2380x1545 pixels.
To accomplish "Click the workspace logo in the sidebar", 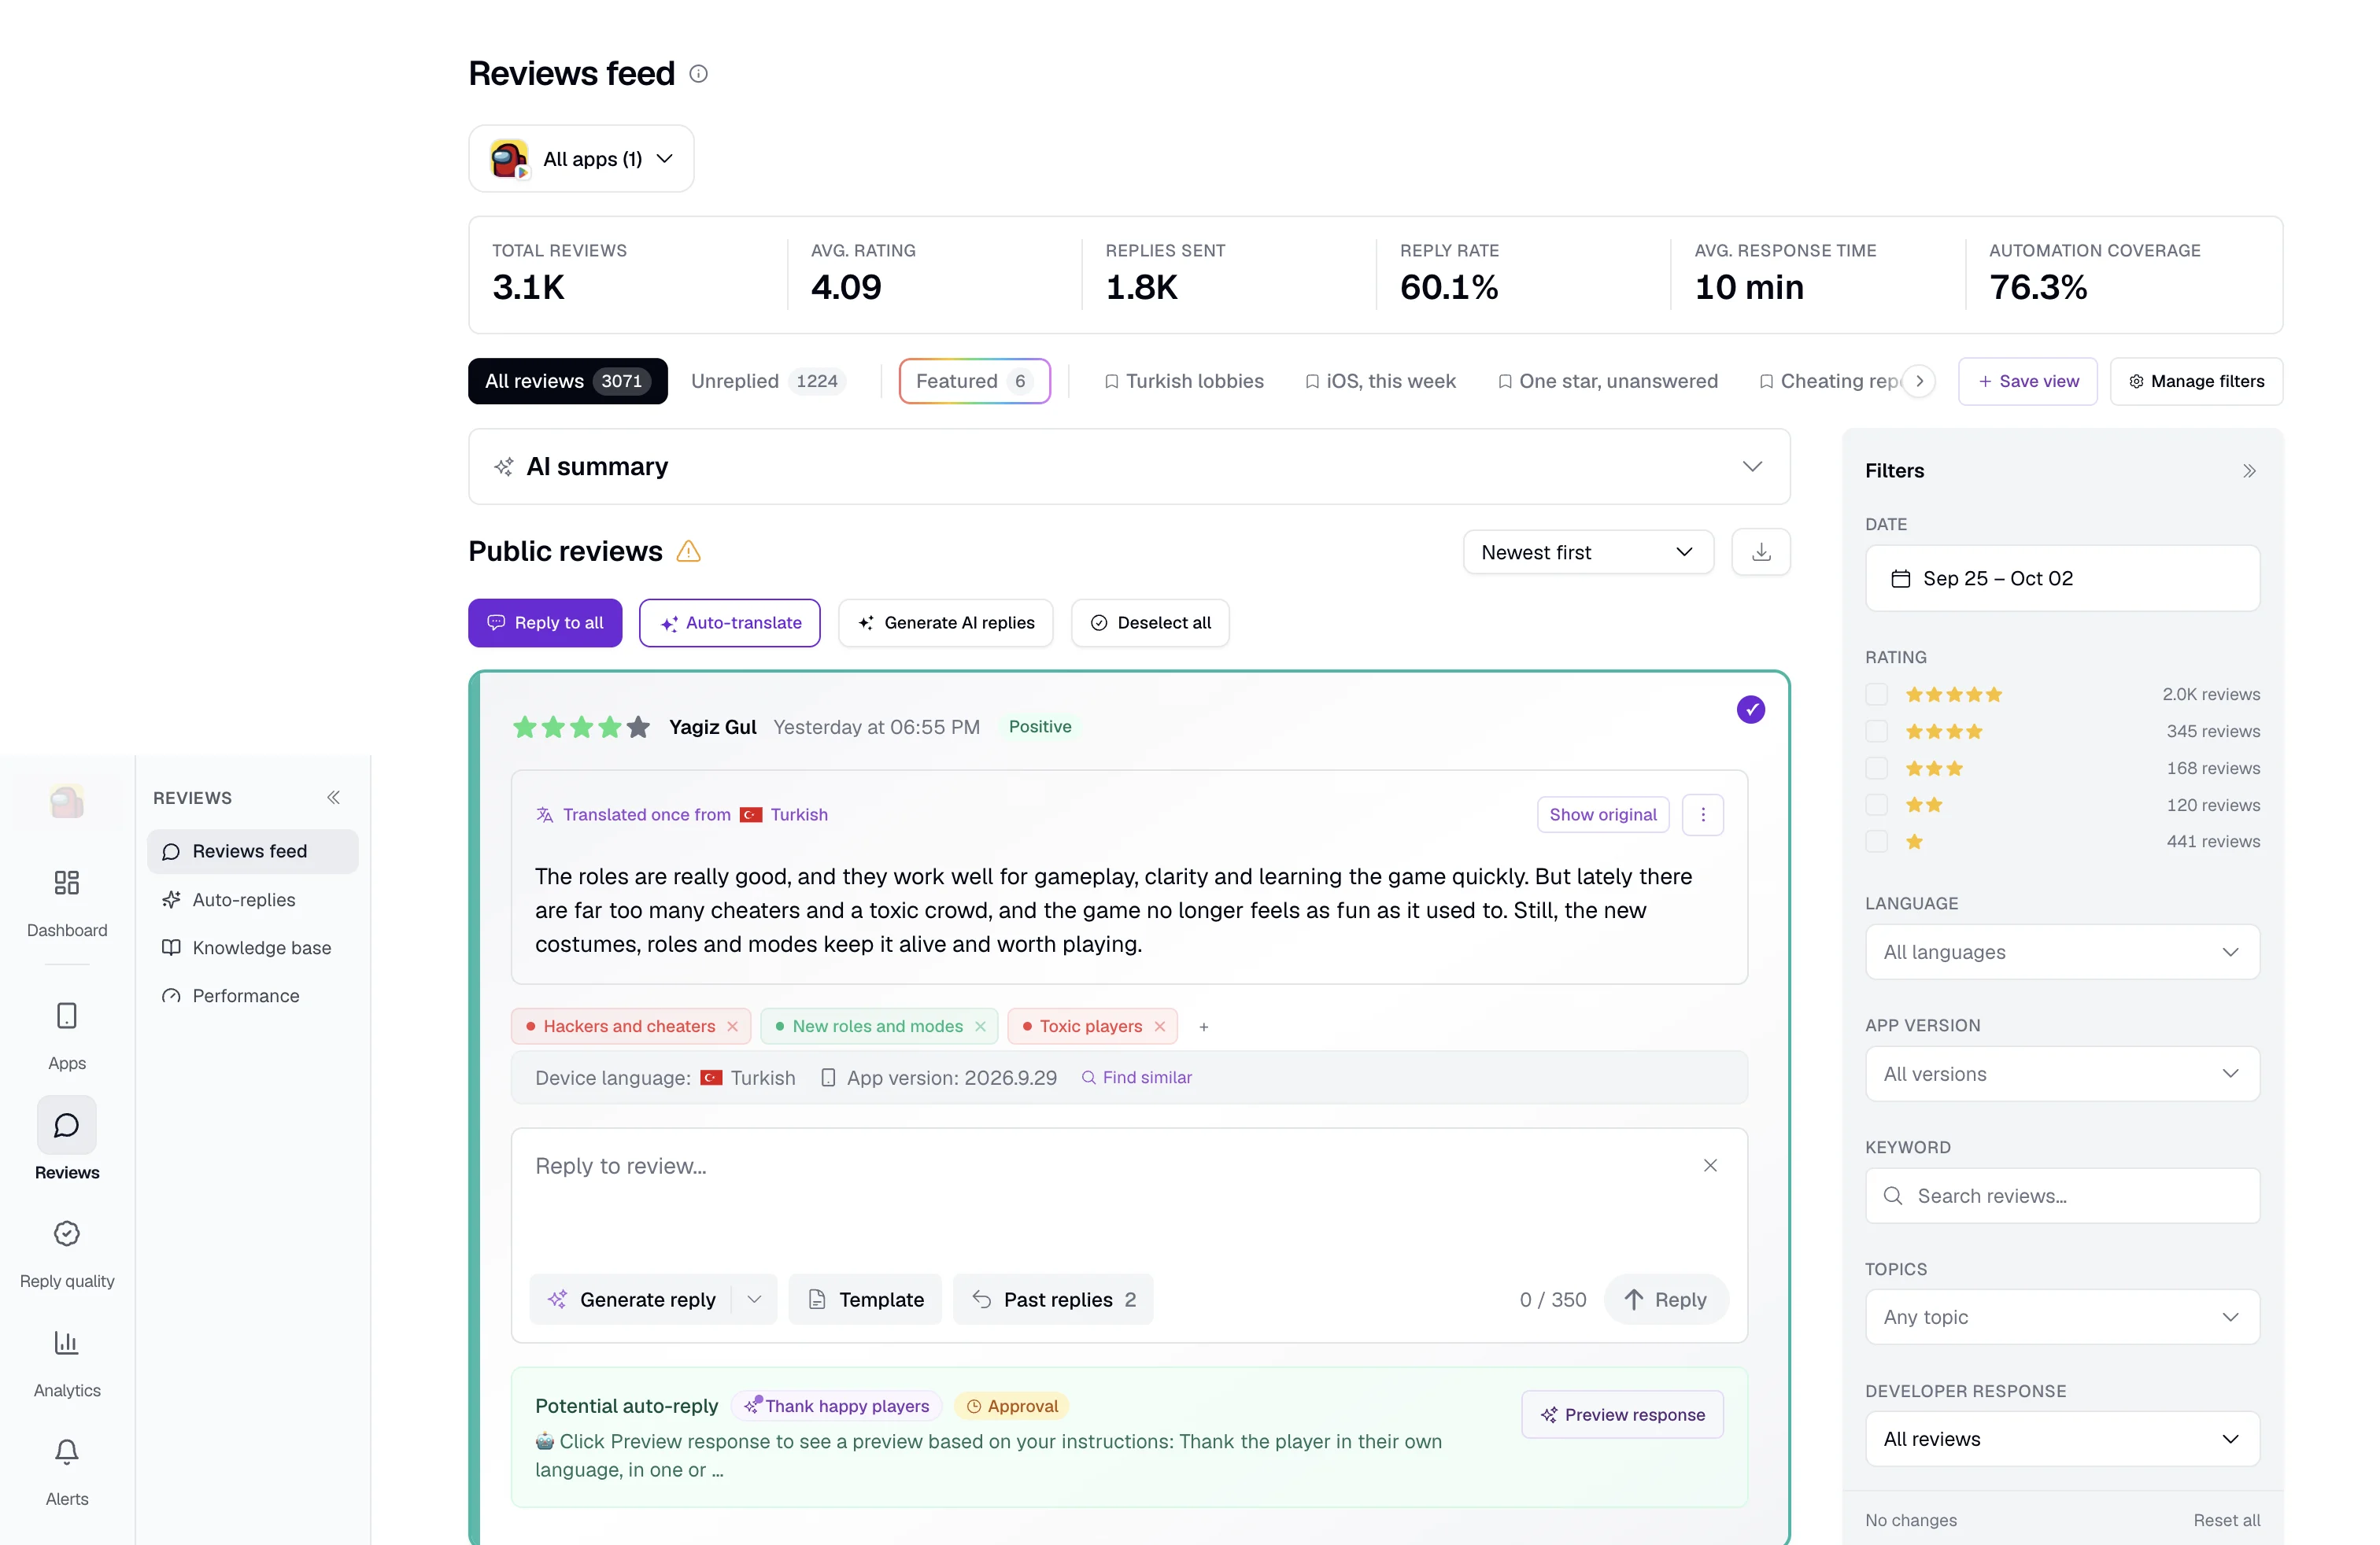I will click(67, 801).
